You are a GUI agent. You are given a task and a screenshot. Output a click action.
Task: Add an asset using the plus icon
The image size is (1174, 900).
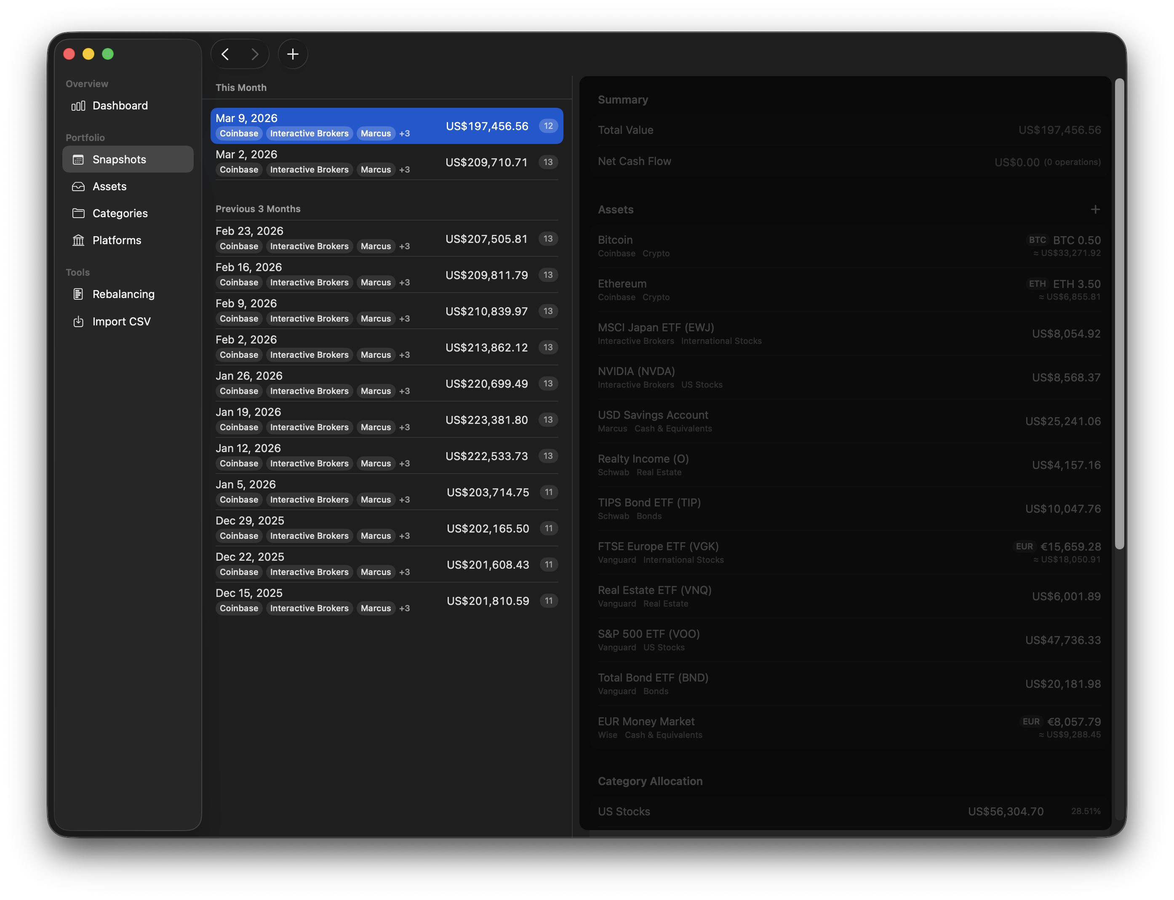point(1095,210)
